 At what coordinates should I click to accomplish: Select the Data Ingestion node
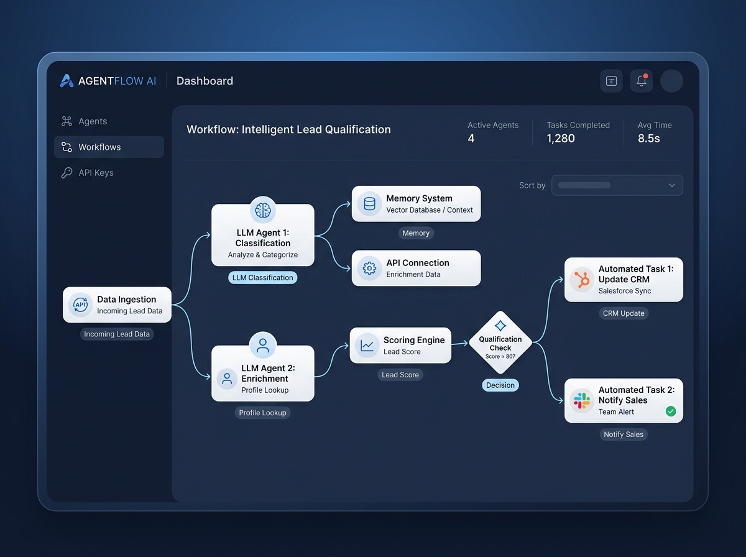pyautogui.click(x=117, y=305)
